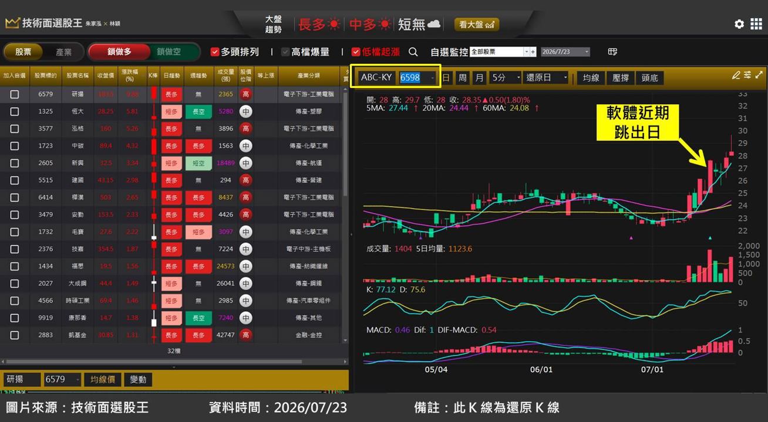Toggle the 低檔起漲 checkbox
This screenshot has width=768, height=422.
pyautogui.click(x=356, y=52)
